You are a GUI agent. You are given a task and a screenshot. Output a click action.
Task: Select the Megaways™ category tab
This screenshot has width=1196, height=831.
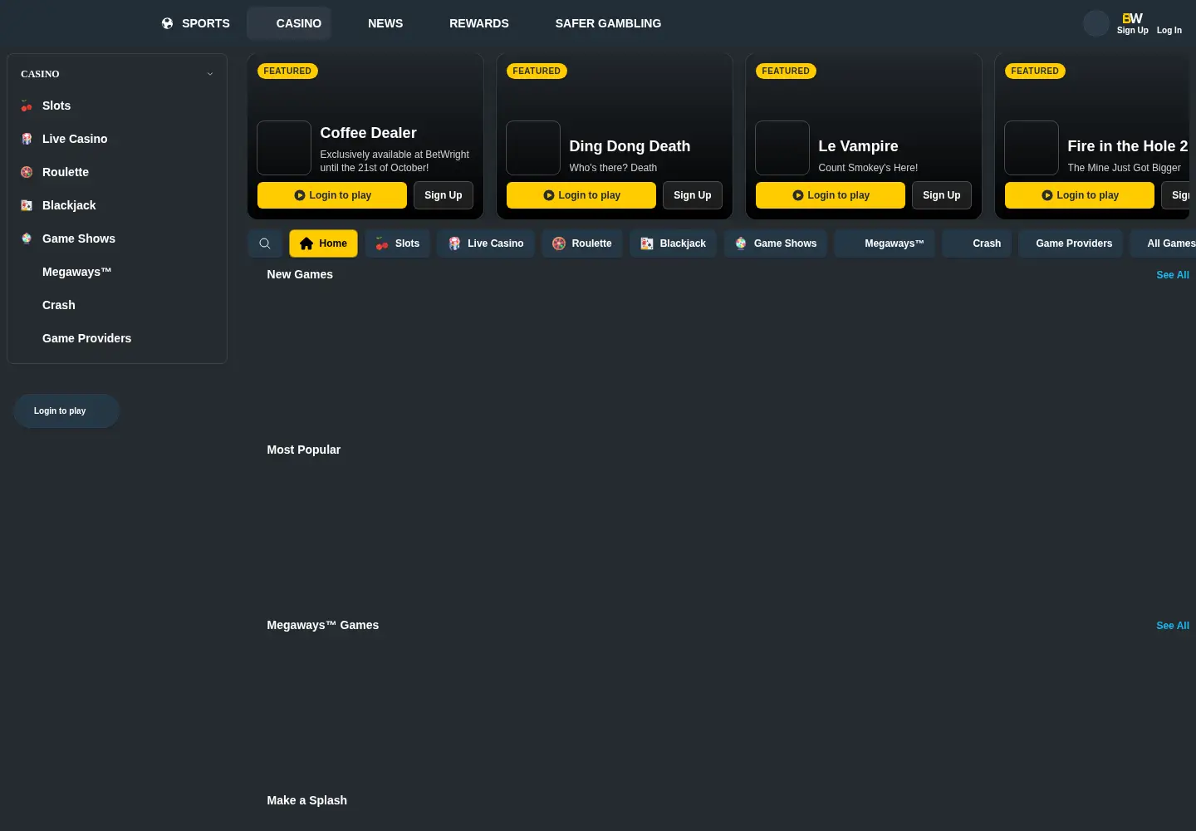pos(885,243)
